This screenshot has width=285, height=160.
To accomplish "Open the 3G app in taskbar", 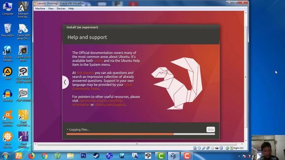I will tap(109, 156).
